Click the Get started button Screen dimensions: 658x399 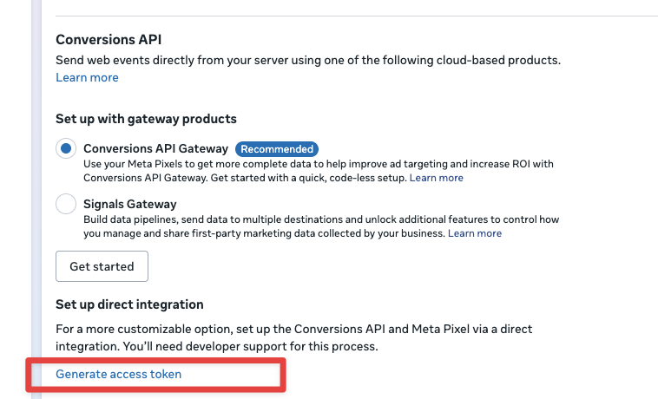tap(102, 266)
